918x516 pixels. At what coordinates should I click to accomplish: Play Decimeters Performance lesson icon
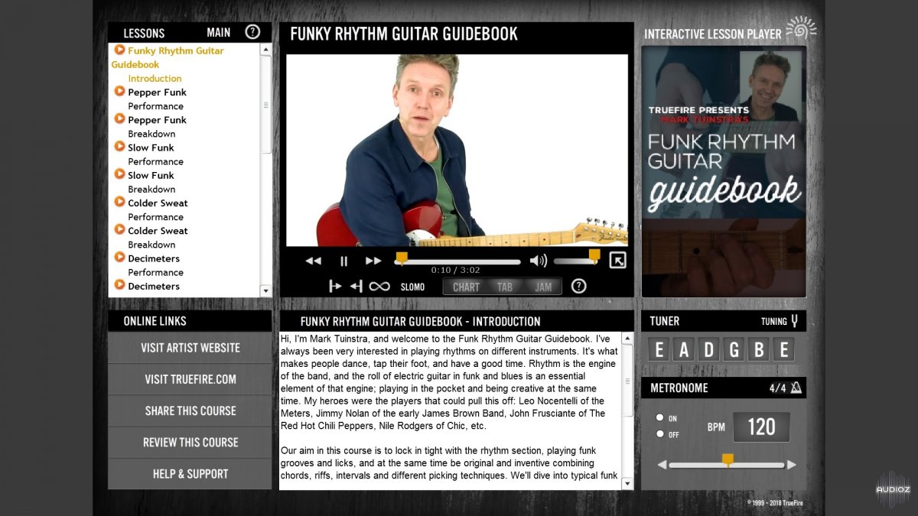click(119, 257)
